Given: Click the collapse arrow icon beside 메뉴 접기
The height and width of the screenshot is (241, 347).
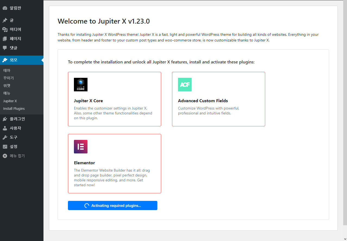Looking at the screenshot, I should pos(5,156).
